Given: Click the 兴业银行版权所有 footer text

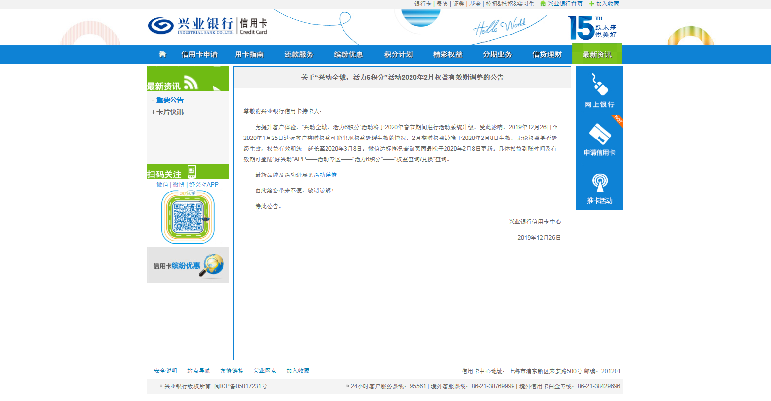Looking at the screenshot, I should click(x=187, y=386).
